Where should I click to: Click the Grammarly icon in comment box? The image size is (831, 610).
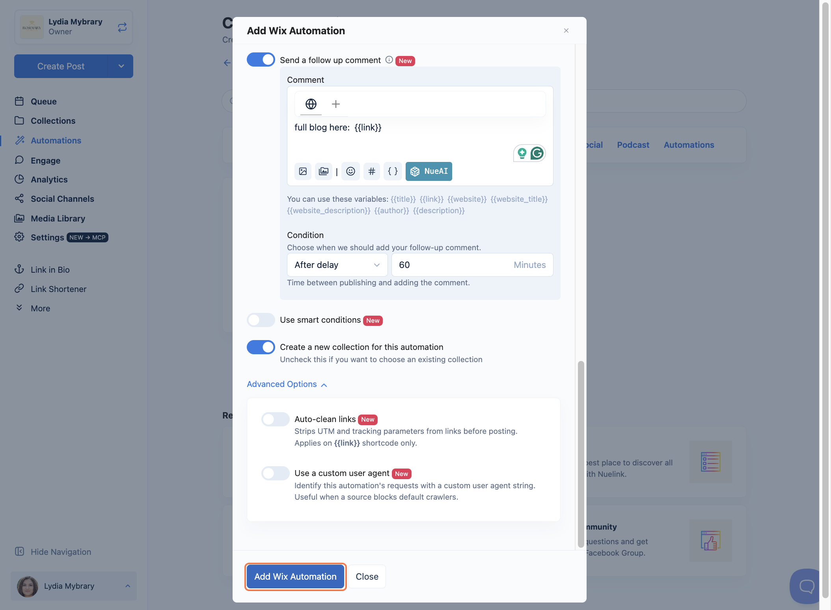point(537,153)
